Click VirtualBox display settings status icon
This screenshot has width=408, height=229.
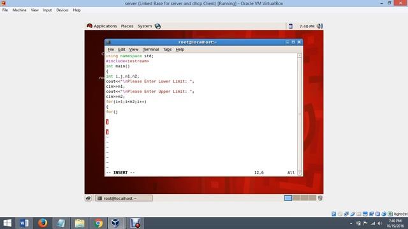[365, 214]
